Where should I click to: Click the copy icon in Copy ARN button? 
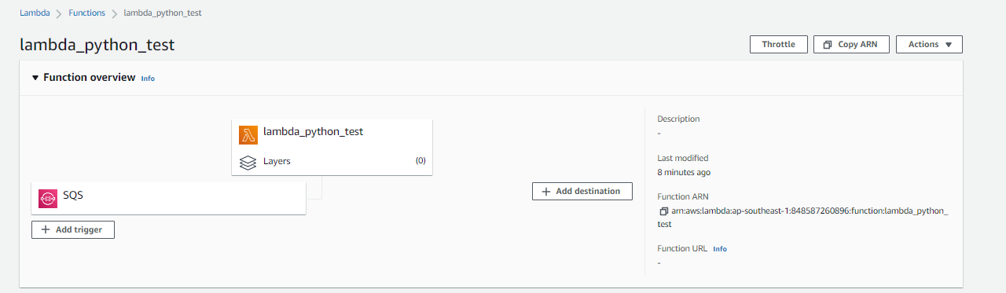828,45
